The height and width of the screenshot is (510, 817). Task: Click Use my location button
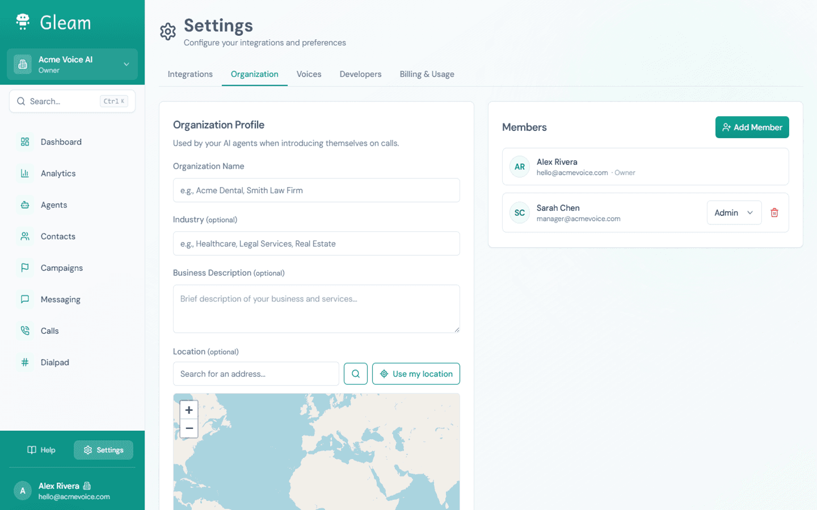click(x=416, y=374)
